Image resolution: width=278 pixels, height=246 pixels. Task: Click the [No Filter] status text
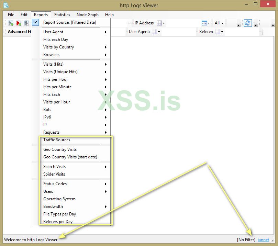[246, 240]
